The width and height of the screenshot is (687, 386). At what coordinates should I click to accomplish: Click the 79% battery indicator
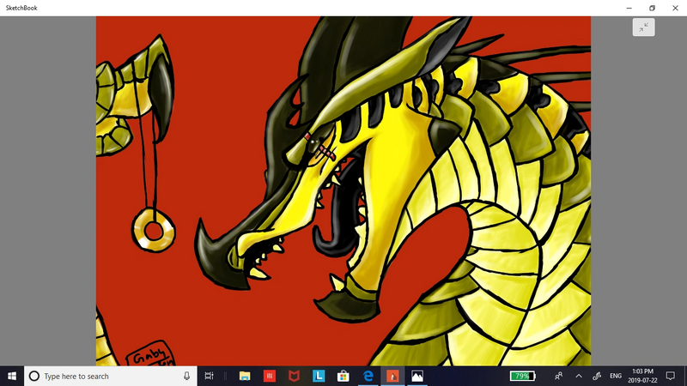pyautogui.click(x=522, y=376)
